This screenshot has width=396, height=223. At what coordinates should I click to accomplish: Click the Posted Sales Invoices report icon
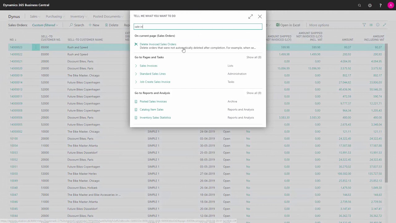tap(136, 102)
